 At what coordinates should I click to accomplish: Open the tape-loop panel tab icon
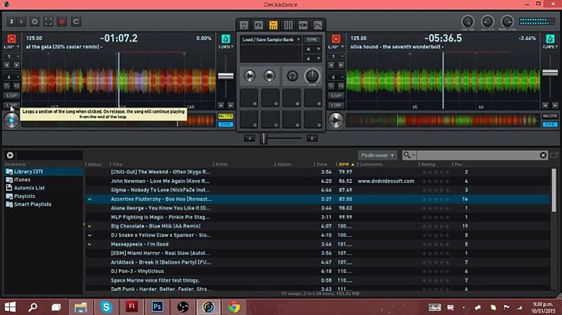(303, 25)
